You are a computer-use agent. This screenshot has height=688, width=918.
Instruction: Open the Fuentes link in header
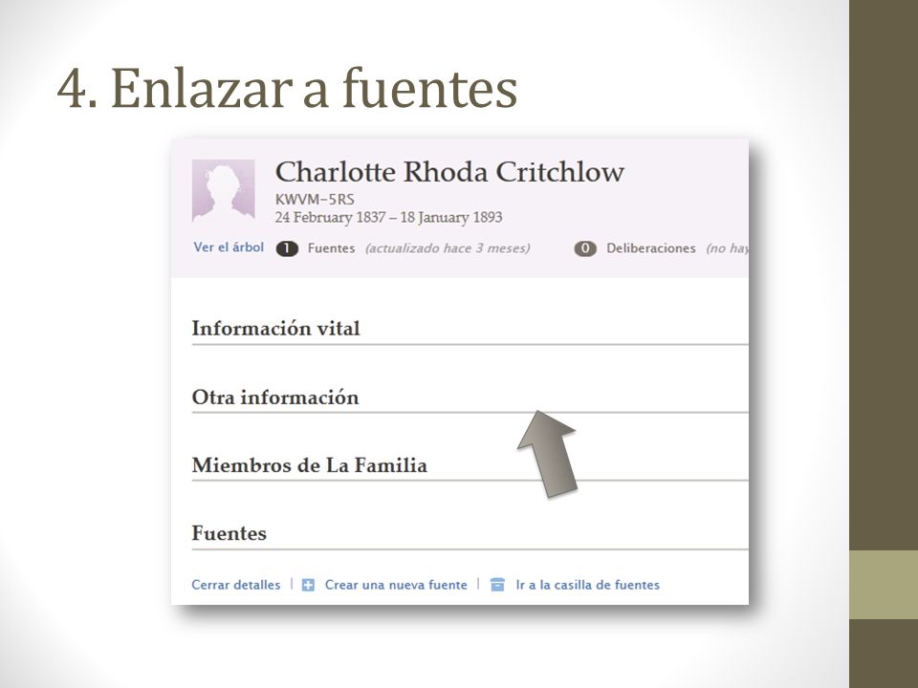click(x=332, y=248)
